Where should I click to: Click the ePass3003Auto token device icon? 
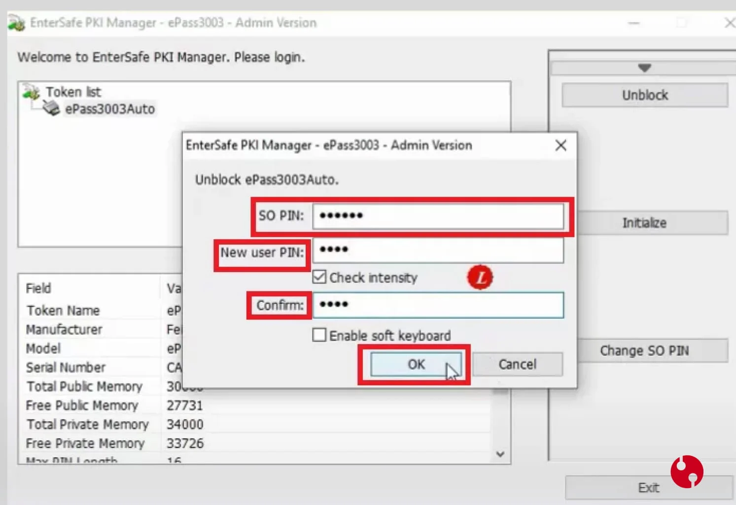(51, 108)
